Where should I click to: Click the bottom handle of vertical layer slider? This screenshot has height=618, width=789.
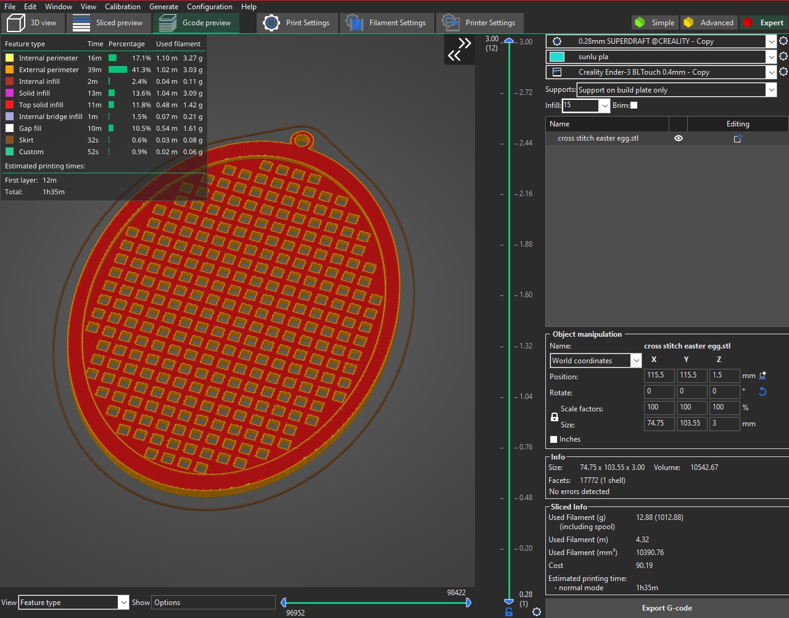click(509, 601)
